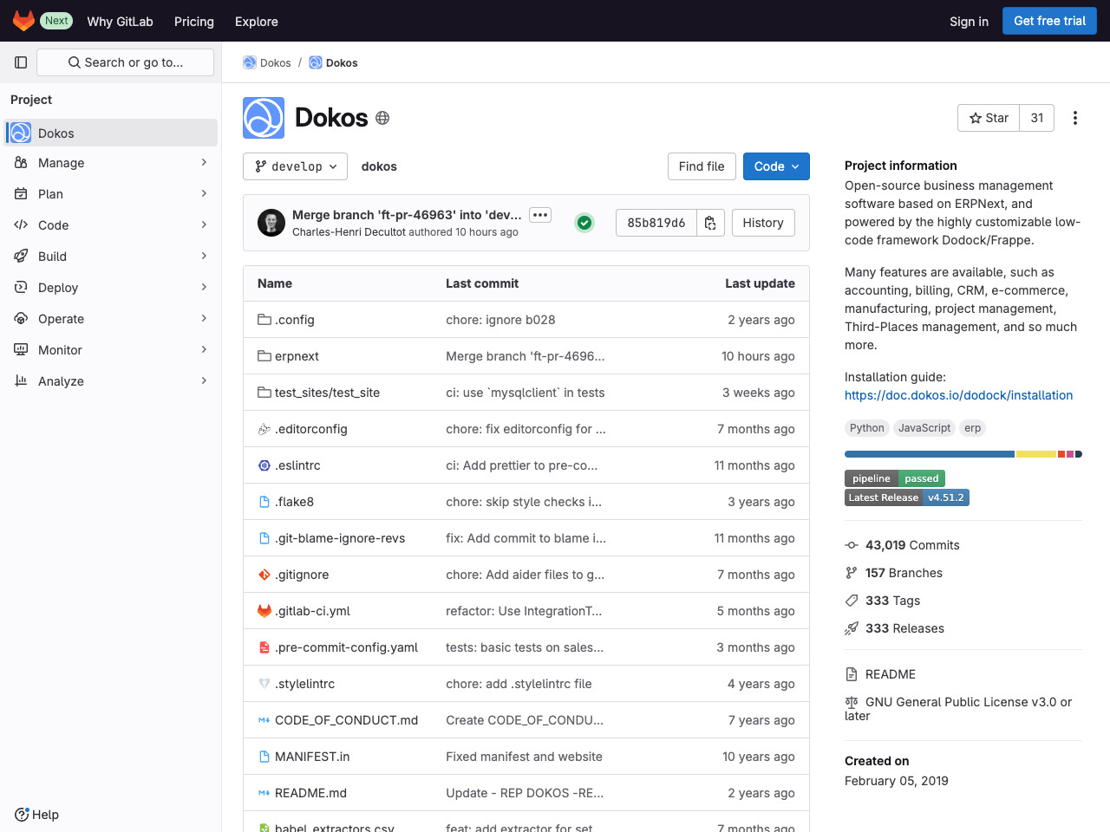Click the .editorconfig file icon
Viewport: 1110px width, 832px height.
point(264,429)
